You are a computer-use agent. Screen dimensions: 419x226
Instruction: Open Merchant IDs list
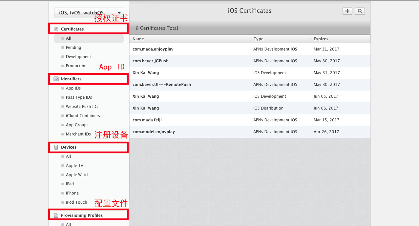(78, 134)
